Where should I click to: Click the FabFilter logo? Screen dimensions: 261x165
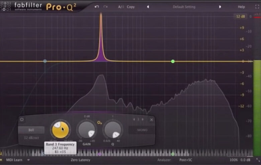[x=28, y=6]
